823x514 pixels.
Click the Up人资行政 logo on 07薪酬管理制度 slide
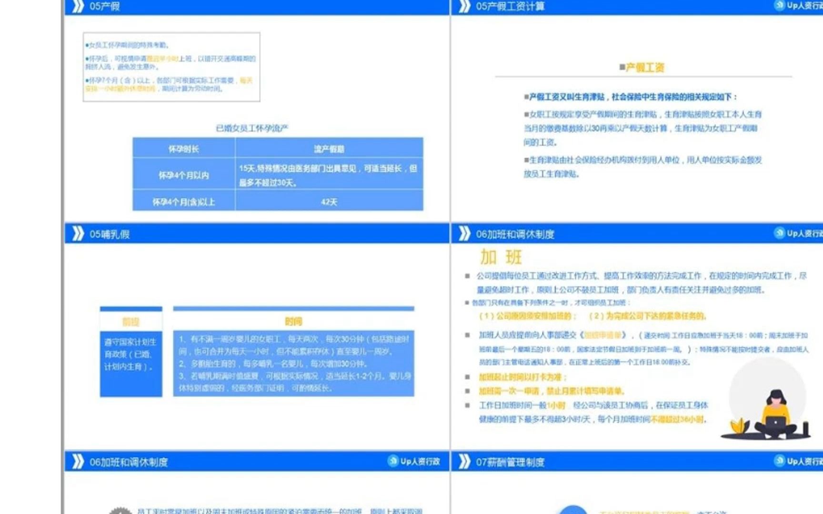pos(798,461)
